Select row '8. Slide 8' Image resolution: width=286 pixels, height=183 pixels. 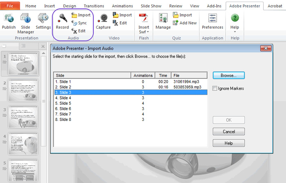coord(131,120)
